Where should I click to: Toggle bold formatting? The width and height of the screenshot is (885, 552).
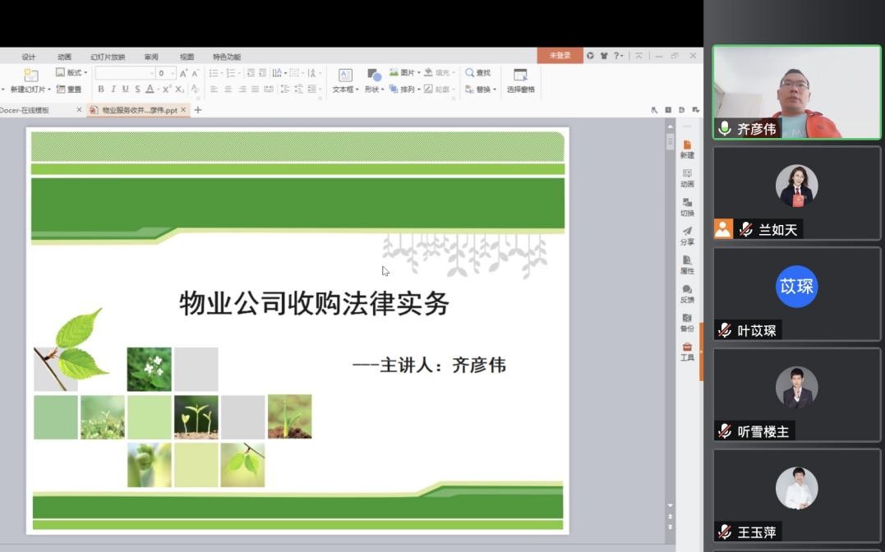(x=101, y=90)
